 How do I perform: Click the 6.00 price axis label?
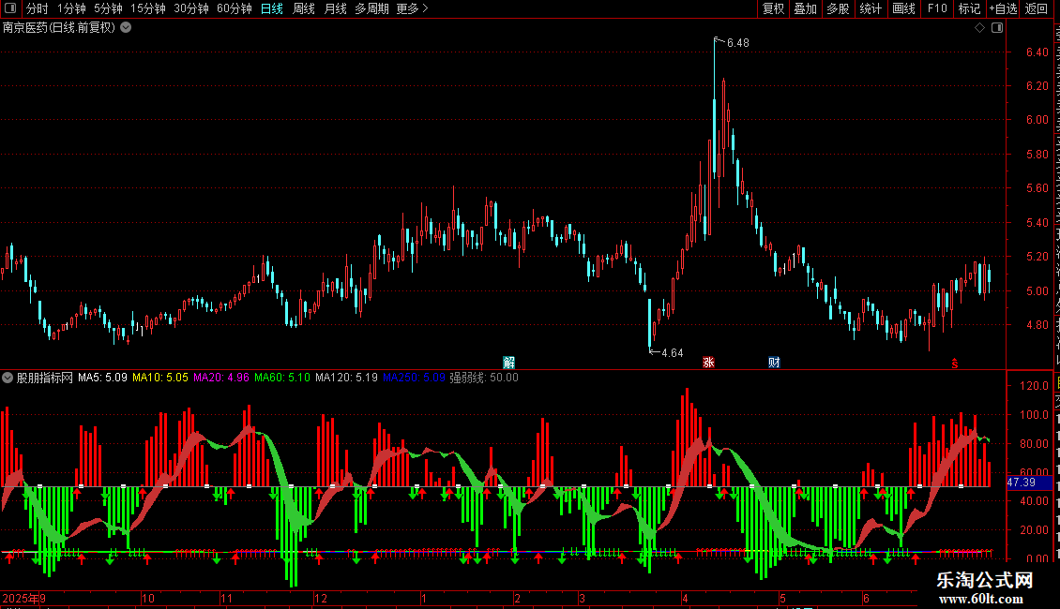(1037, 120)
